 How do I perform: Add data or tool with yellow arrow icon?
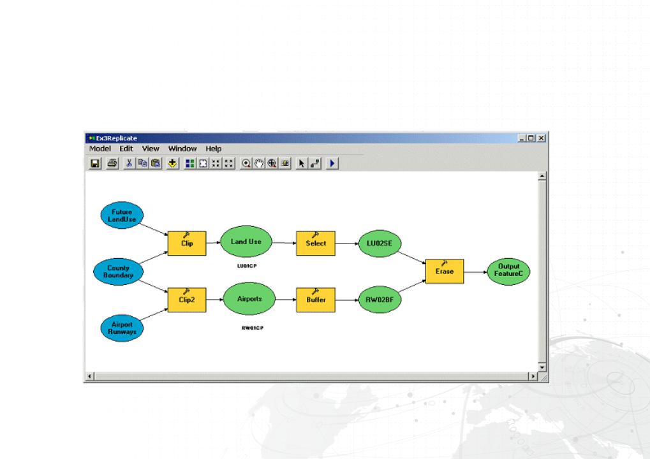[172, 163]
